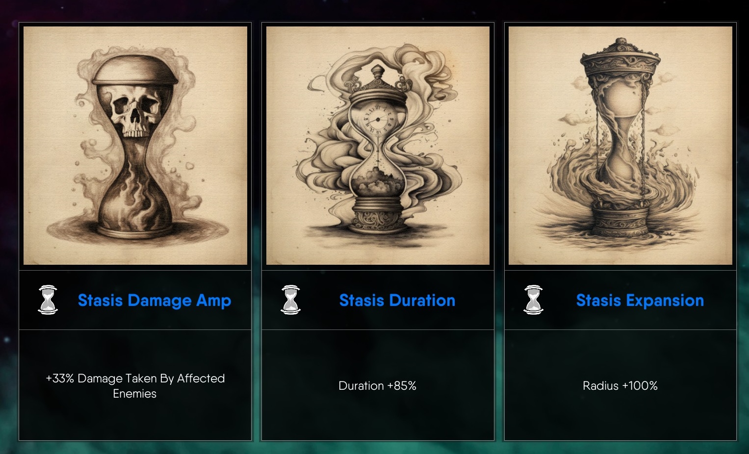Click the hourglass icon beside Stasis Duration

[x=291, y=300]
